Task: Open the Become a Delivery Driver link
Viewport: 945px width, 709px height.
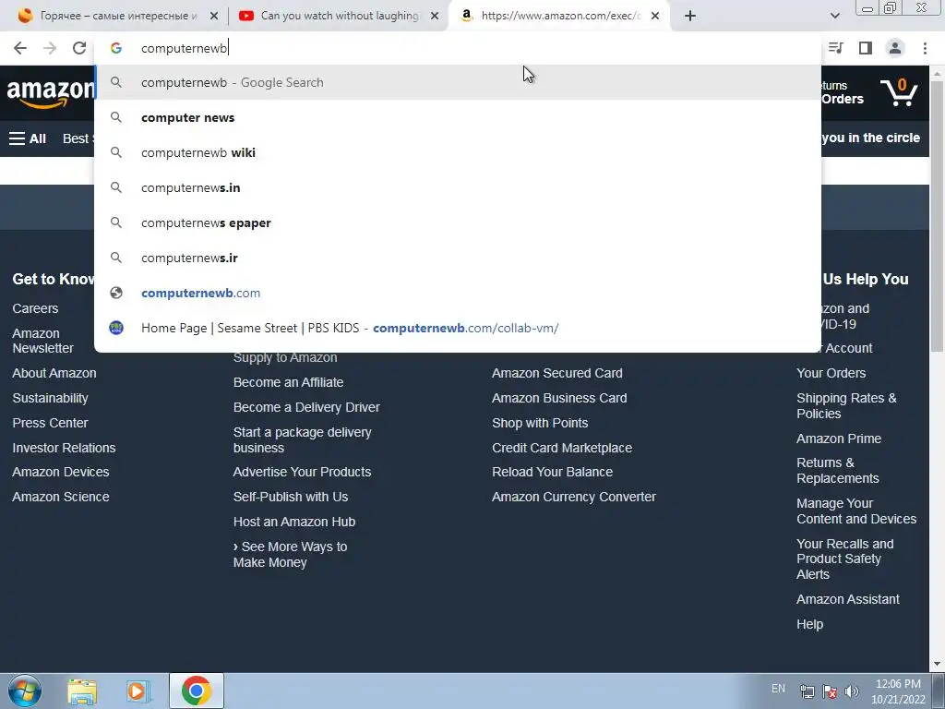Action: point(306,407)
